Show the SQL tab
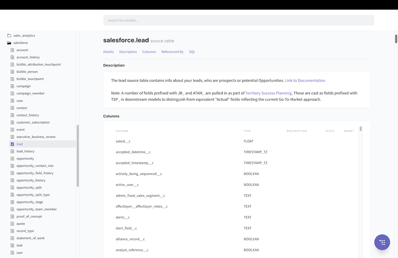 click(192, 52)
